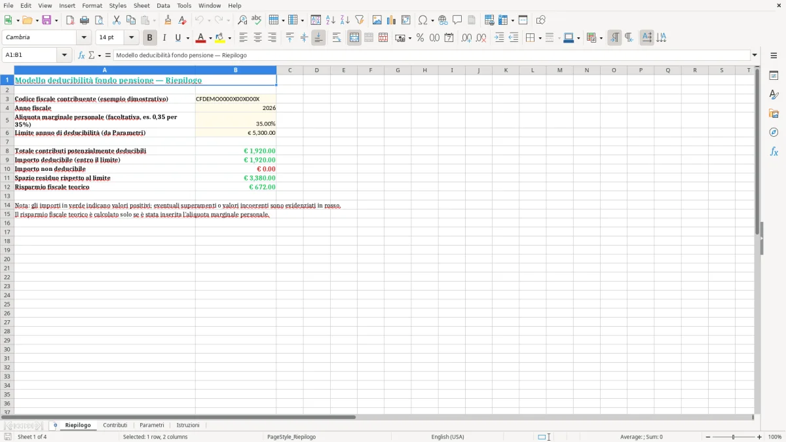This screenshot has height=442, width=786.
Task: Open the Draw Functions shapes icon
Action: 541,20
